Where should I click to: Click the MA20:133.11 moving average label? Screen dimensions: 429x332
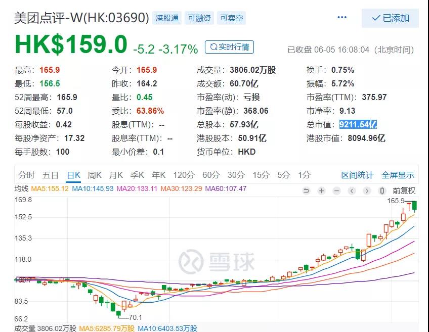137,188
